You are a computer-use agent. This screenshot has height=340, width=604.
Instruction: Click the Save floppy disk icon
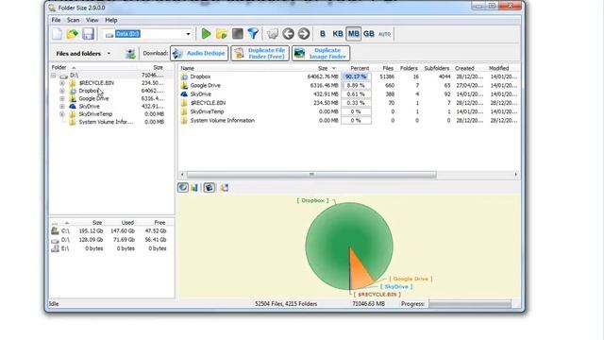pyautogui.click(x=88, y=34)
